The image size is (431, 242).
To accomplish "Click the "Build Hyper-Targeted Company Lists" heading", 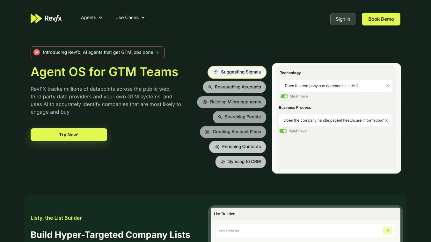I will (110, 235).
